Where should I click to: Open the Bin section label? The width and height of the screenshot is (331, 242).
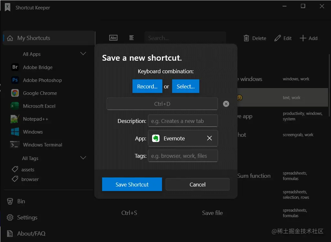[x=21, y=201]
